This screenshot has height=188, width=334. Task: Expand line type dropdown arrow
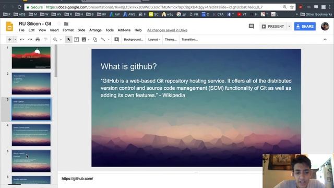(x=109, y=40)
